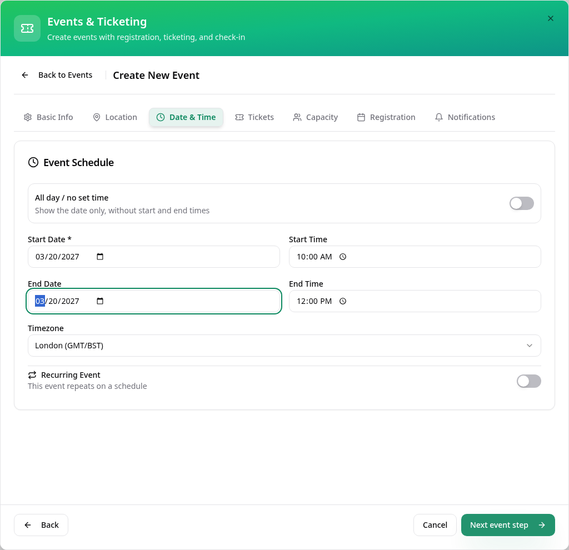Switch to the Capacity tab

316,117
